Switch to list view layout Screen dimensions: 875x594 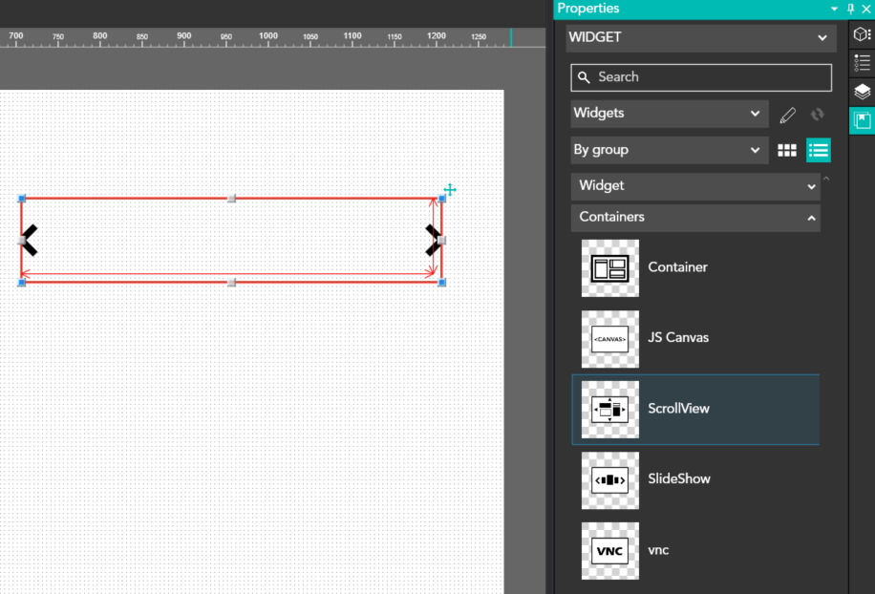tap(819, 150)
